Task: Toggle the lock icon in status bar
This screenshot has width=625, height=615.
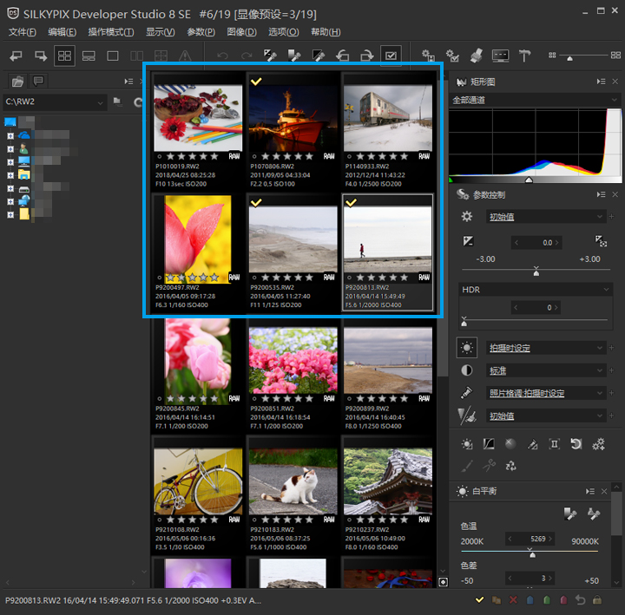Action: click(x=597, y=599)
